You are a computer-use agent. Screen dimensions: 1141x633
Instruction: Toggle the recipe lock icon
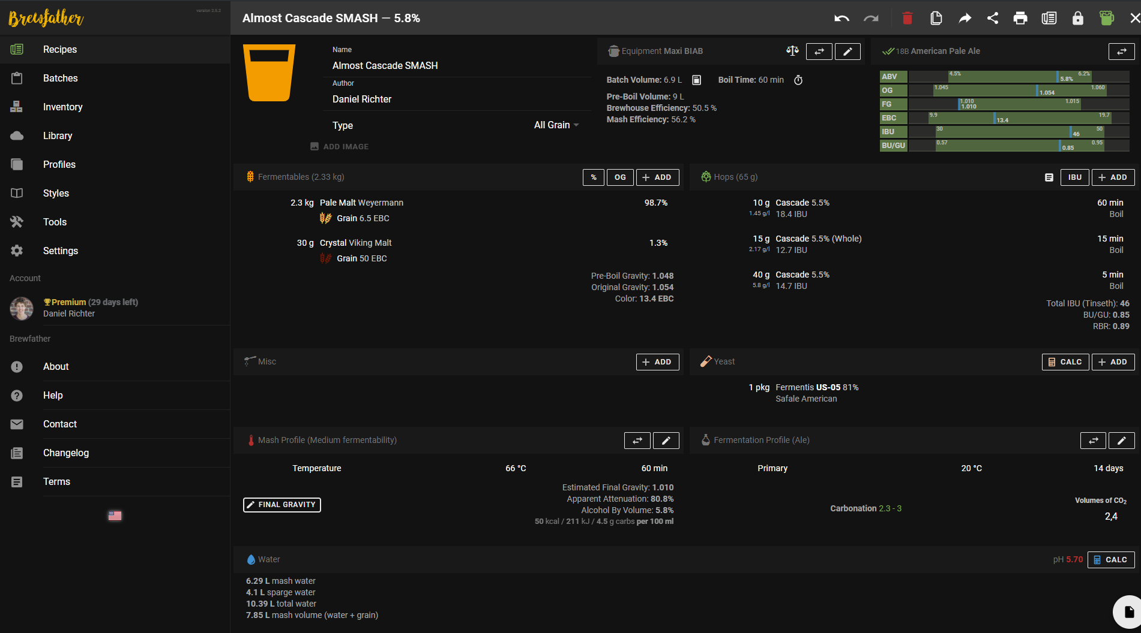[x=1077, y=18]
